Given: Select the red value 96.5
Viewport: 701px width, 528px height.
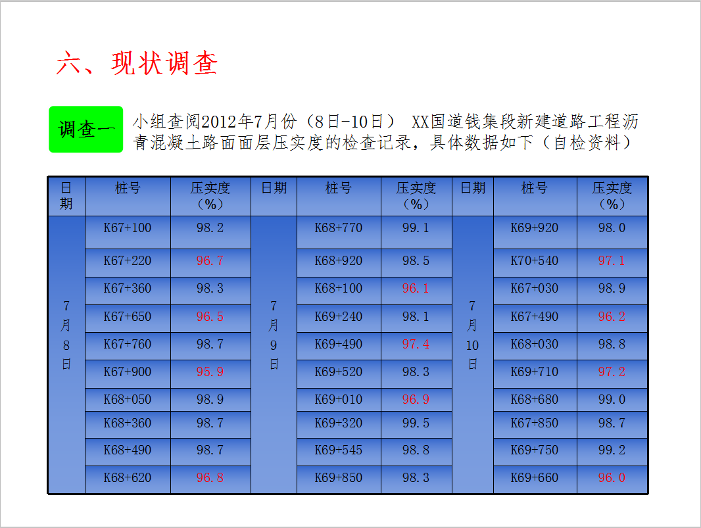Looking at the screenshot, I should 210,316.
